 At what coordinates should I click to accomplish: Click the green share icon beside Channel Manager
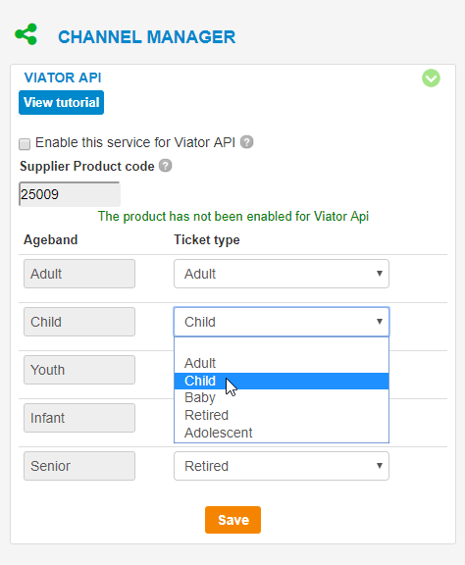pos(26,34)
